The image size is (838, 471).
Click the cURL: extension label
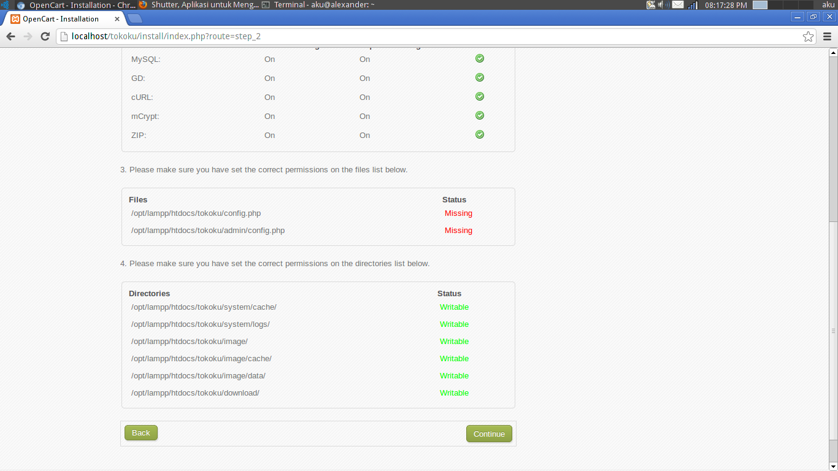point(142,98)
